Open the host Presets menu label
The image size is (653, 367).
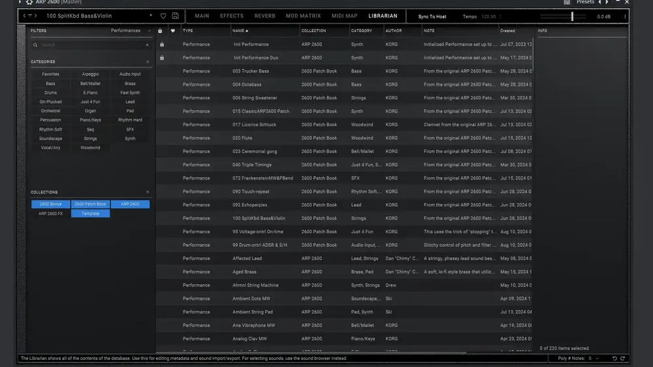pyautogui.click(x=585, y=2)
